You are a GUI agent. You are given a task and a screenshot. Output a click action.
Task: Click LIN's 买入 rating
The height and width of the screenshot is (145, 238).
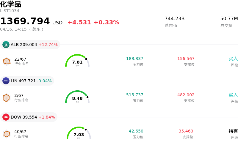coord(233,95)
